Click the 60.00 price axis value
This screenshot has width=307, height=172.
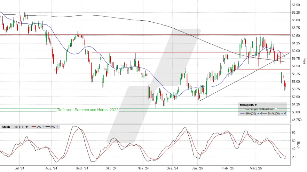(x=295, y=51)
